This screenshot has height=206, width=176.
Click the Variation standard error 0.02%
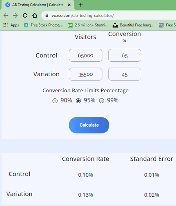pos(151,195)
